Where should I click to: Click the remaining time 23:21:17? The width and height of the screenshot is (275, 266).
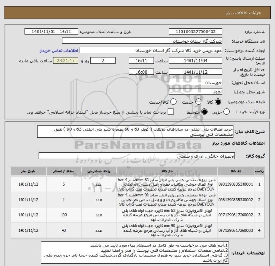(x=65, y=61)
